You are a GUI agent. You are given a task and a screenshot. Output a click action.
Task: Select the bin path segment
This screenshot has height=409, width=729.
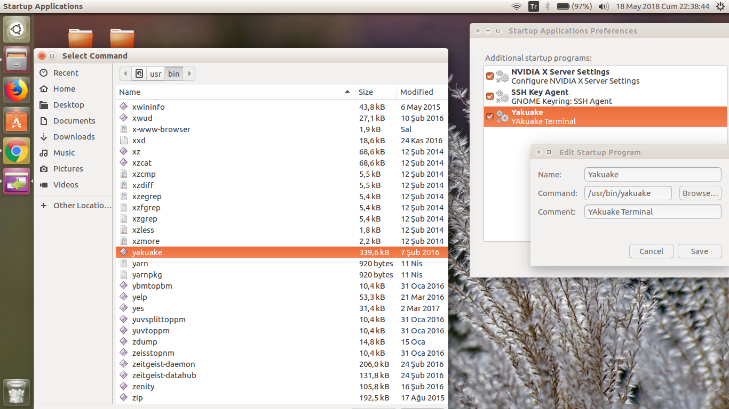pyautogui.click(x=174, y=73)
